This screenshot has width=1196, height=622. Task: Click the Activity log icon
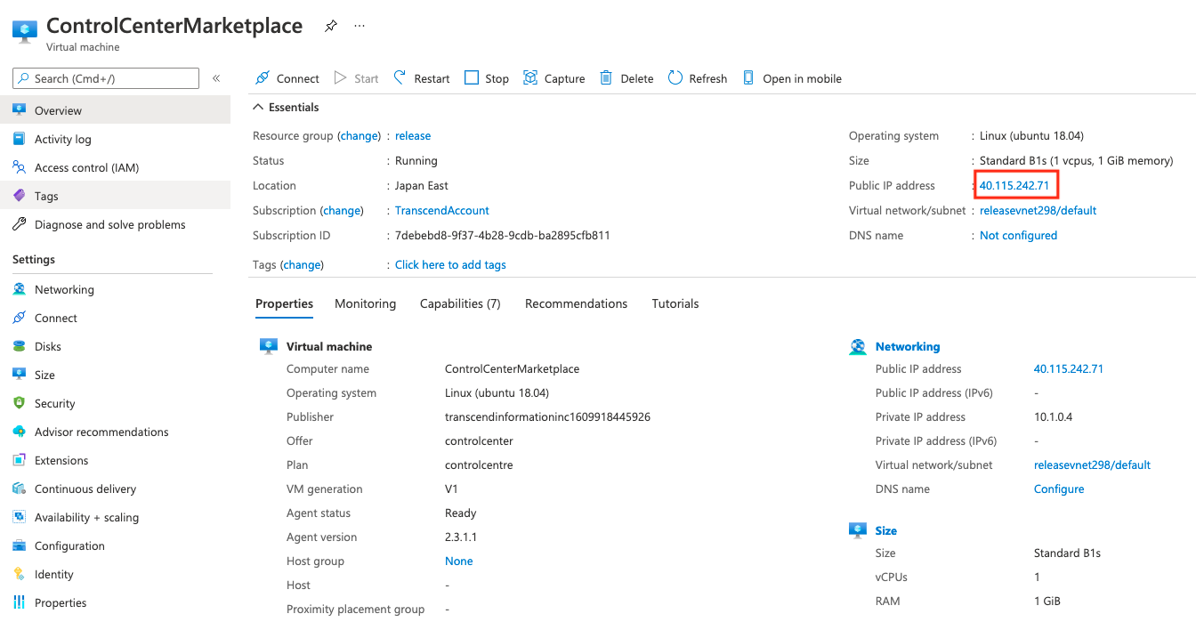click(x=20, y=139)
